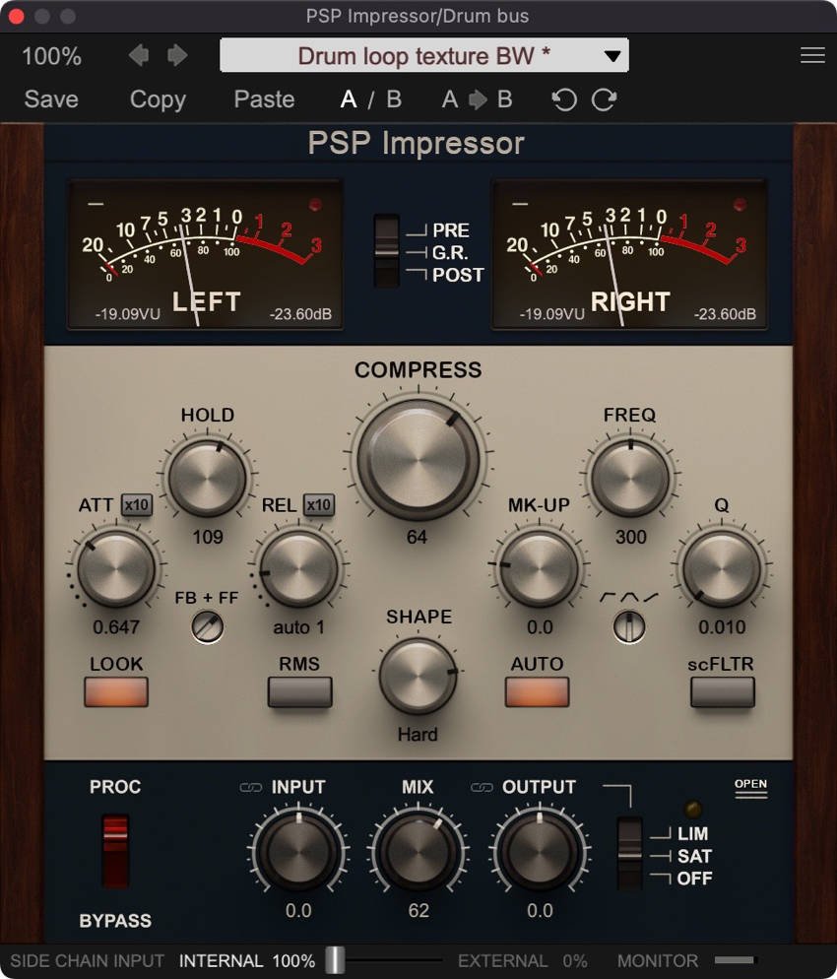Viewport: 837px width, 979px height.
Task: Click the FB + FF mode selector knob
Action: click(x=207, y=627)
